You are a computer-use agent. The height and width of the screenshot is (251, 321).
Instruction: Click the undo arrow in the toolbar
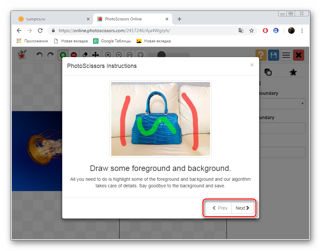pyautogui.click(x=40, y=55)
